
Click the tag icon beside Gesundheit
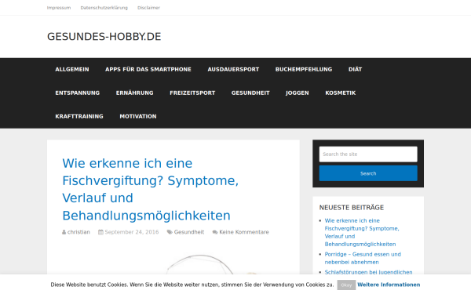tap(170, 232)
